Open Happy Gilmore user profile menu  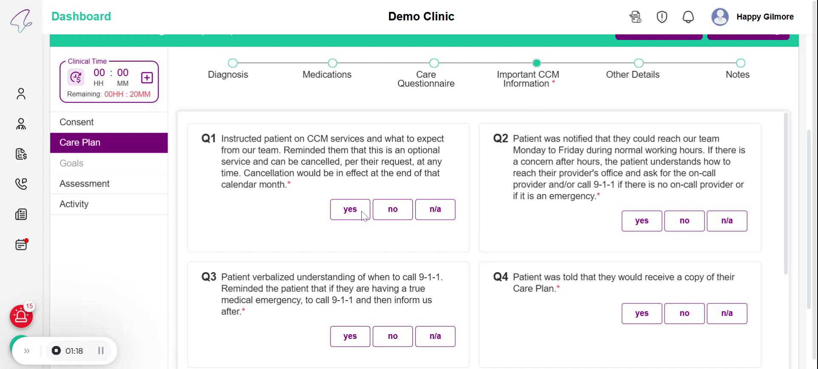(x=753, y=17)
